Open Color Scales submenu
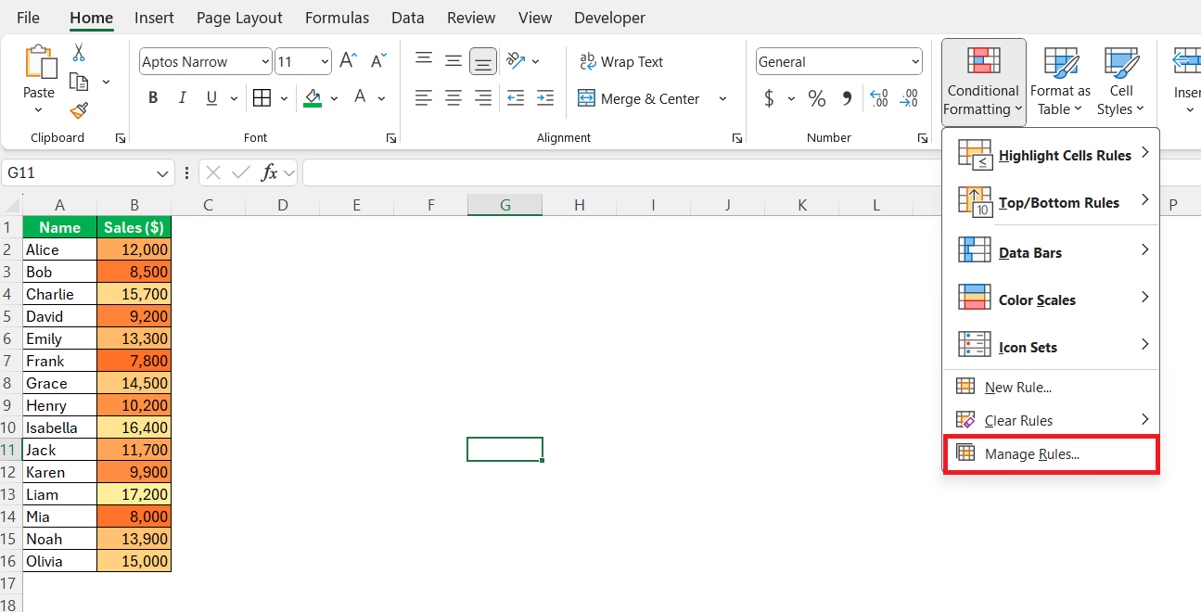This screenshot has height=612, width=1201. [1052, 300]
